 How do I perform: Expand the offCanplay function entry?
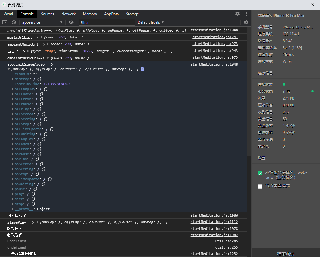point(12,89)
